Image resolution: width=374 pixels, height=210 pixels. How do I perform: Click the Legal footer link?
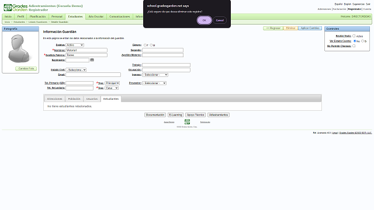[x=335, y=132]
